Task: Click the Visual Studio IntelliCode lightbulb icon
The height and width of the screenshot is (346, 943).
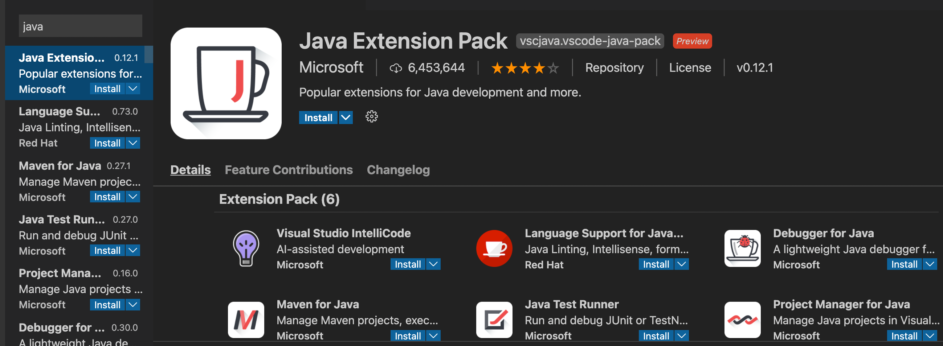Action: pos(246,248)
